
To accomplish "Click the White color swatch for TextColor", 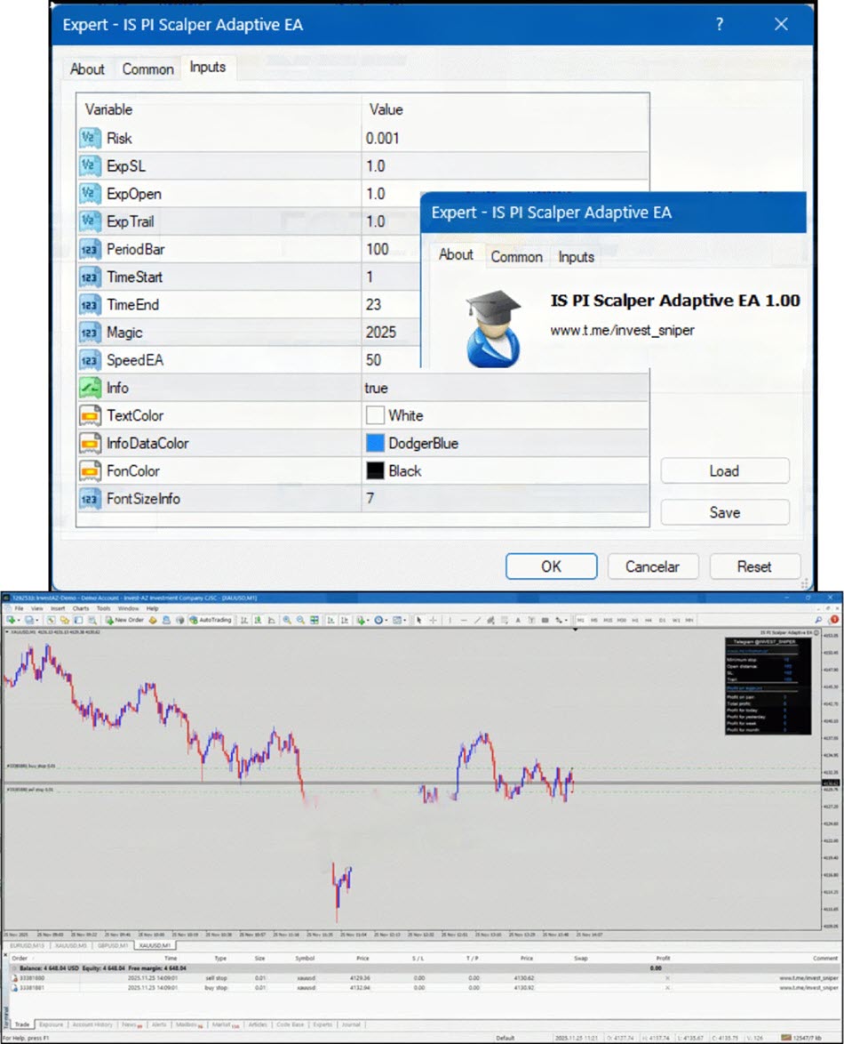I will pos(375,415).
